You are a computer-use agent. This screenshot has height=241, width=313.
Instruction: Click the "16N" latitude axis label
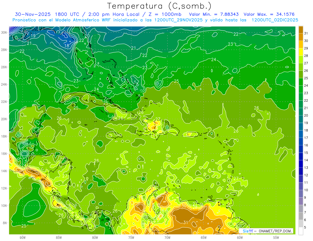point(4,154)
